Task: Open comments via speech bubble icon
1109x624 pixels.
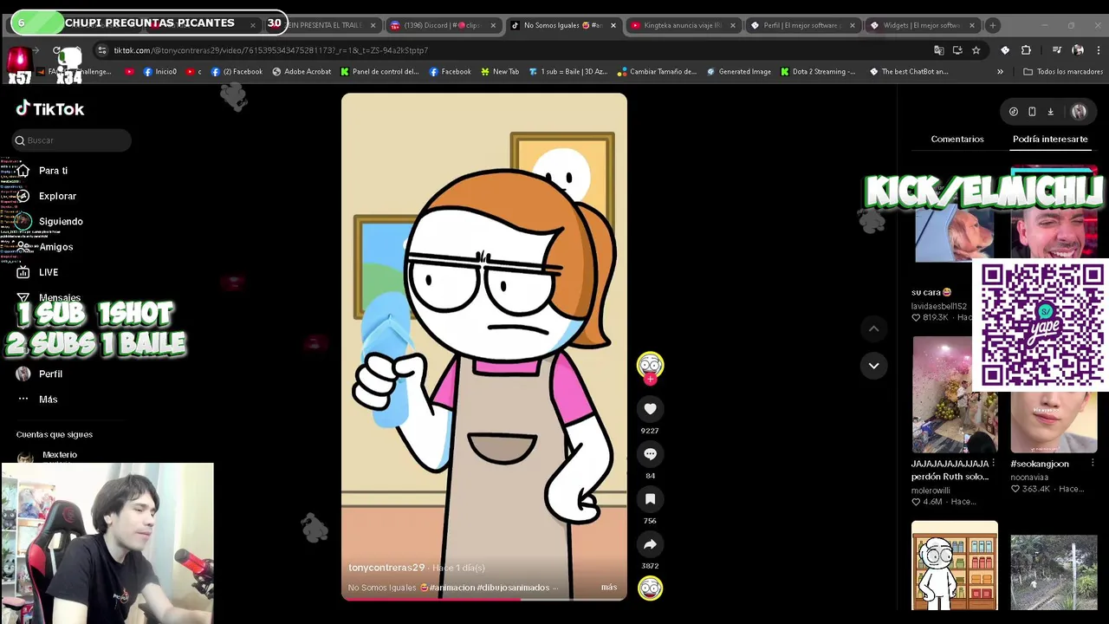Action: pos(650,453)
